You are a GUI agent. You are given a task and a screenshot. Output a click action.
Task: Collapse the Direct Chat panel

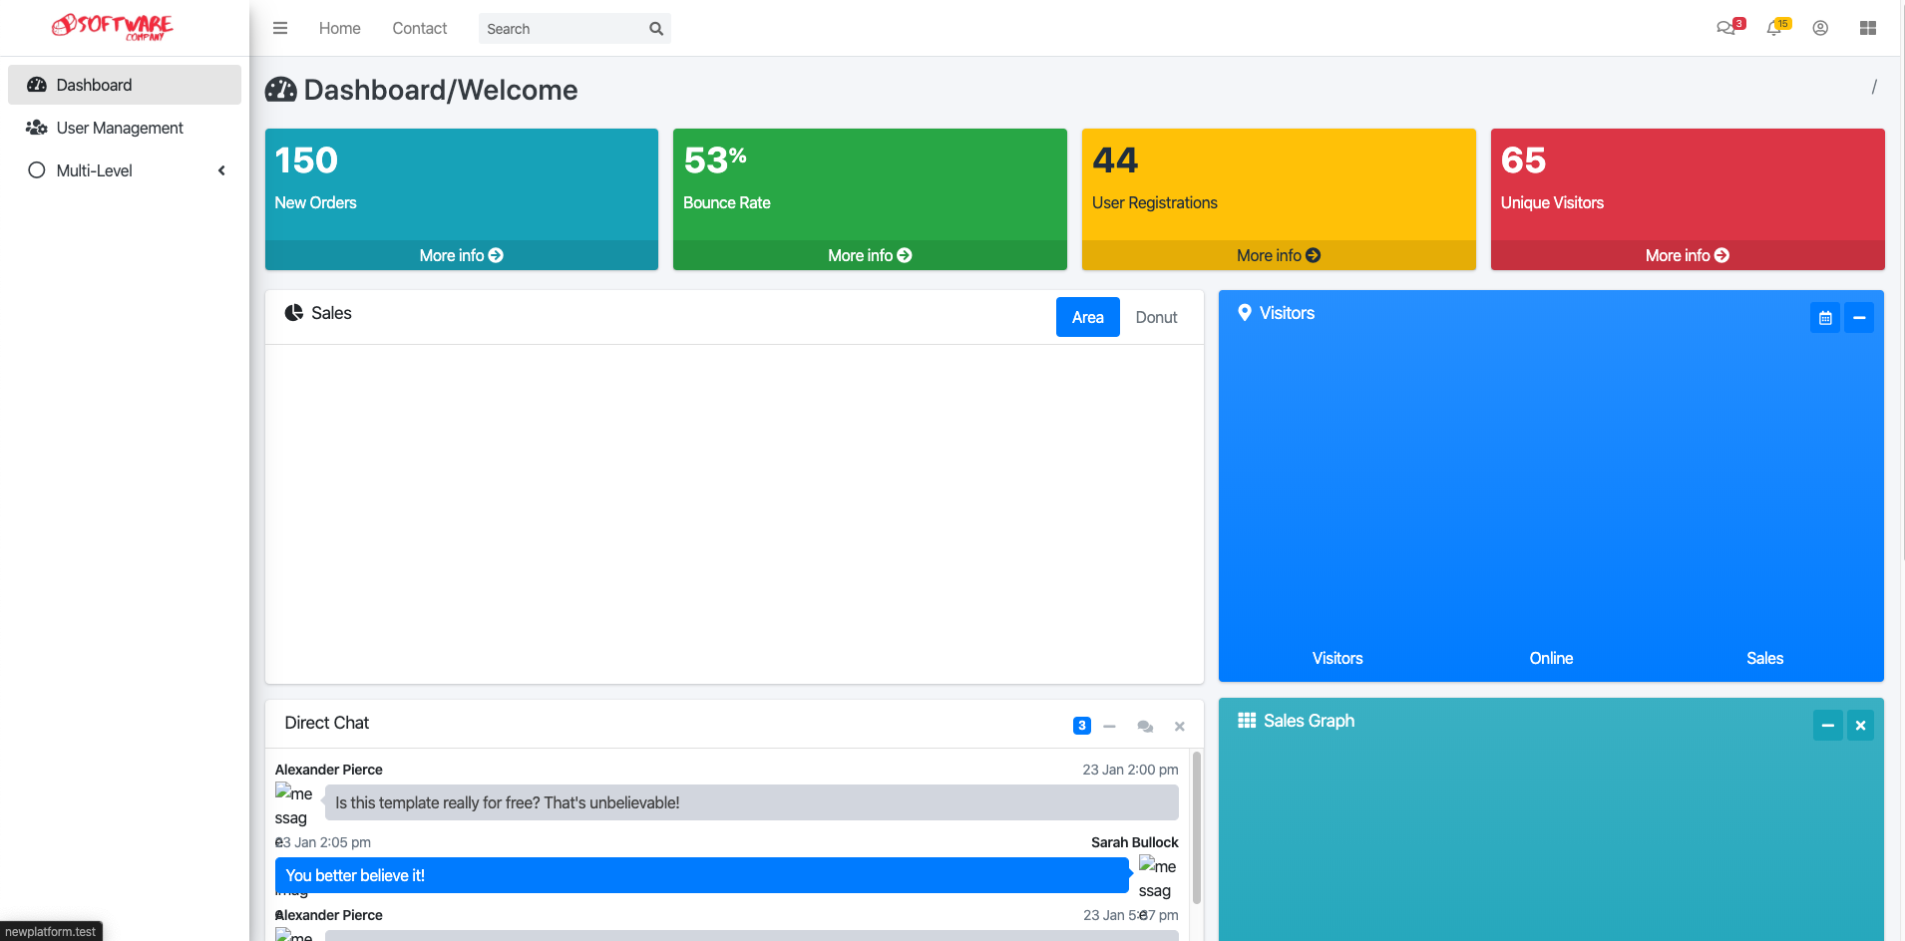(x=1110, y=726)
